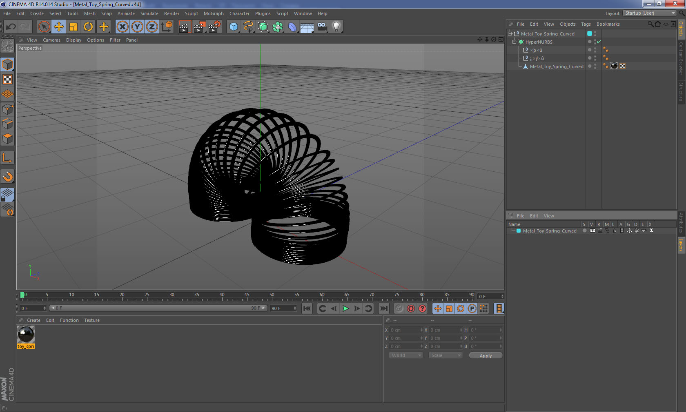This screenshot has height=412, width=686.
Task: Toggle Lock for Metal_Toy_Spring_Curved layer
Action: (615, 230)
